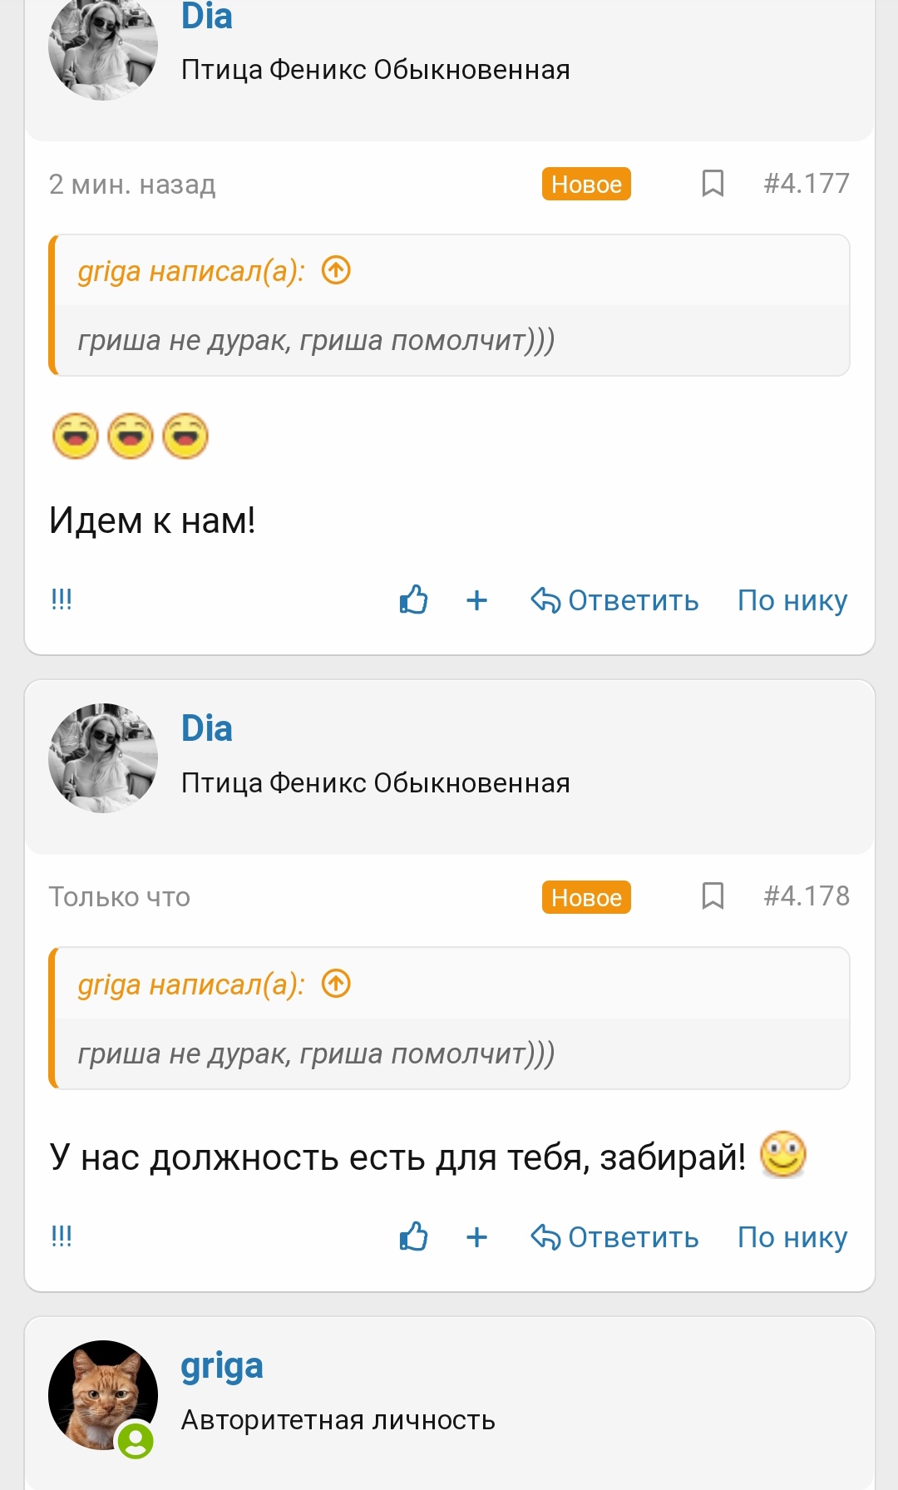Open permalink #4.178

click(807, 896)
